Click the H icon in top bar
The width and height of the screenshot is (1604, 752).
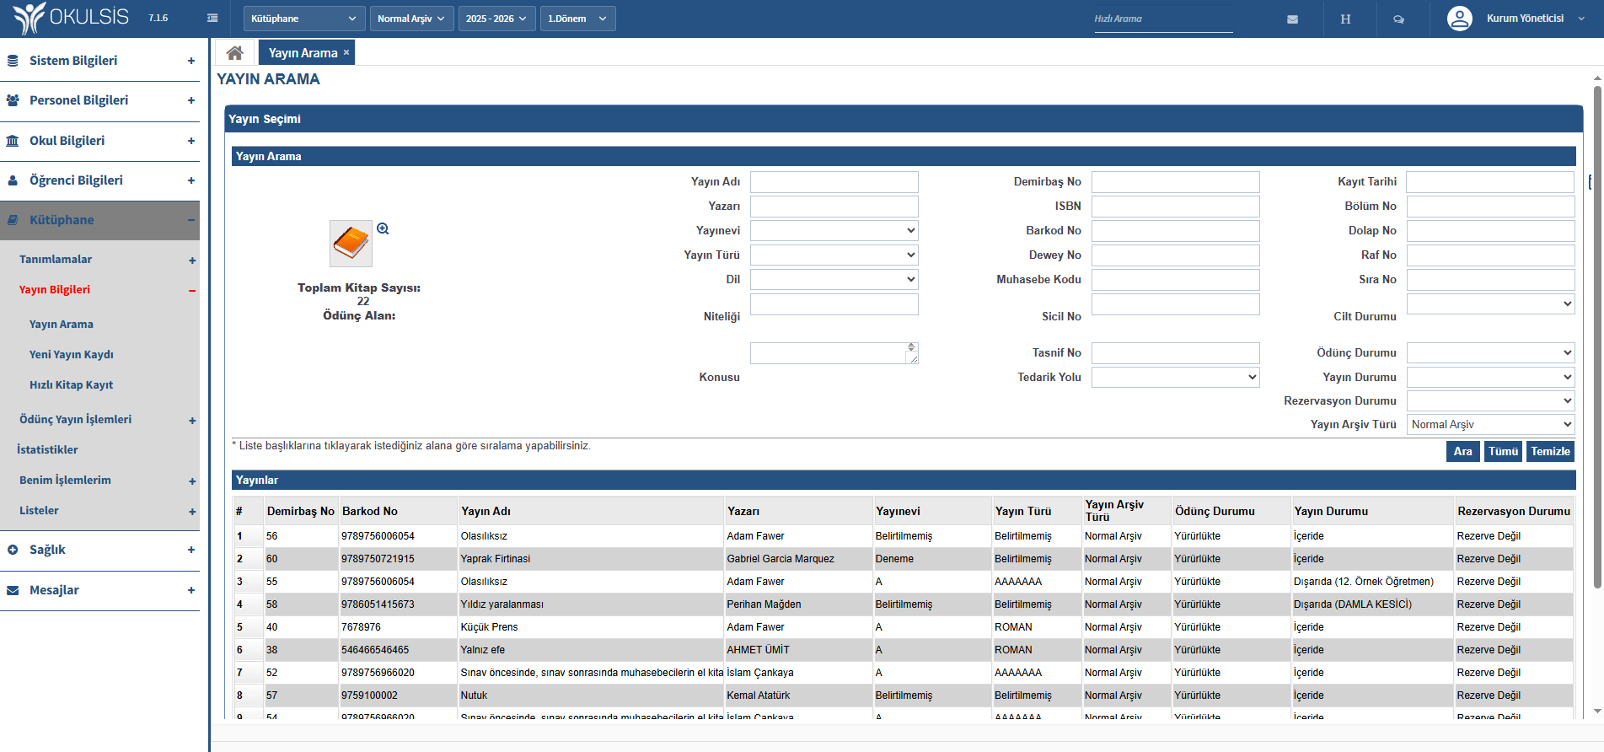1345,19
